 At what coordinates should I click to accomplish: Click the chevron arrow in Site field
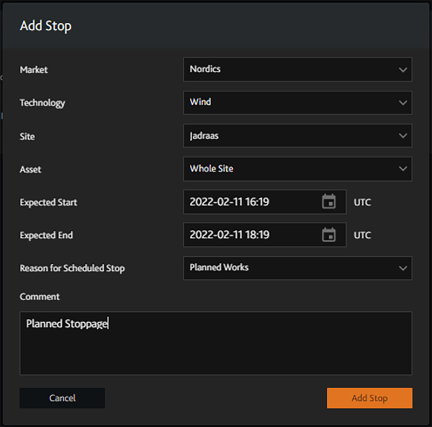(402, 136)
